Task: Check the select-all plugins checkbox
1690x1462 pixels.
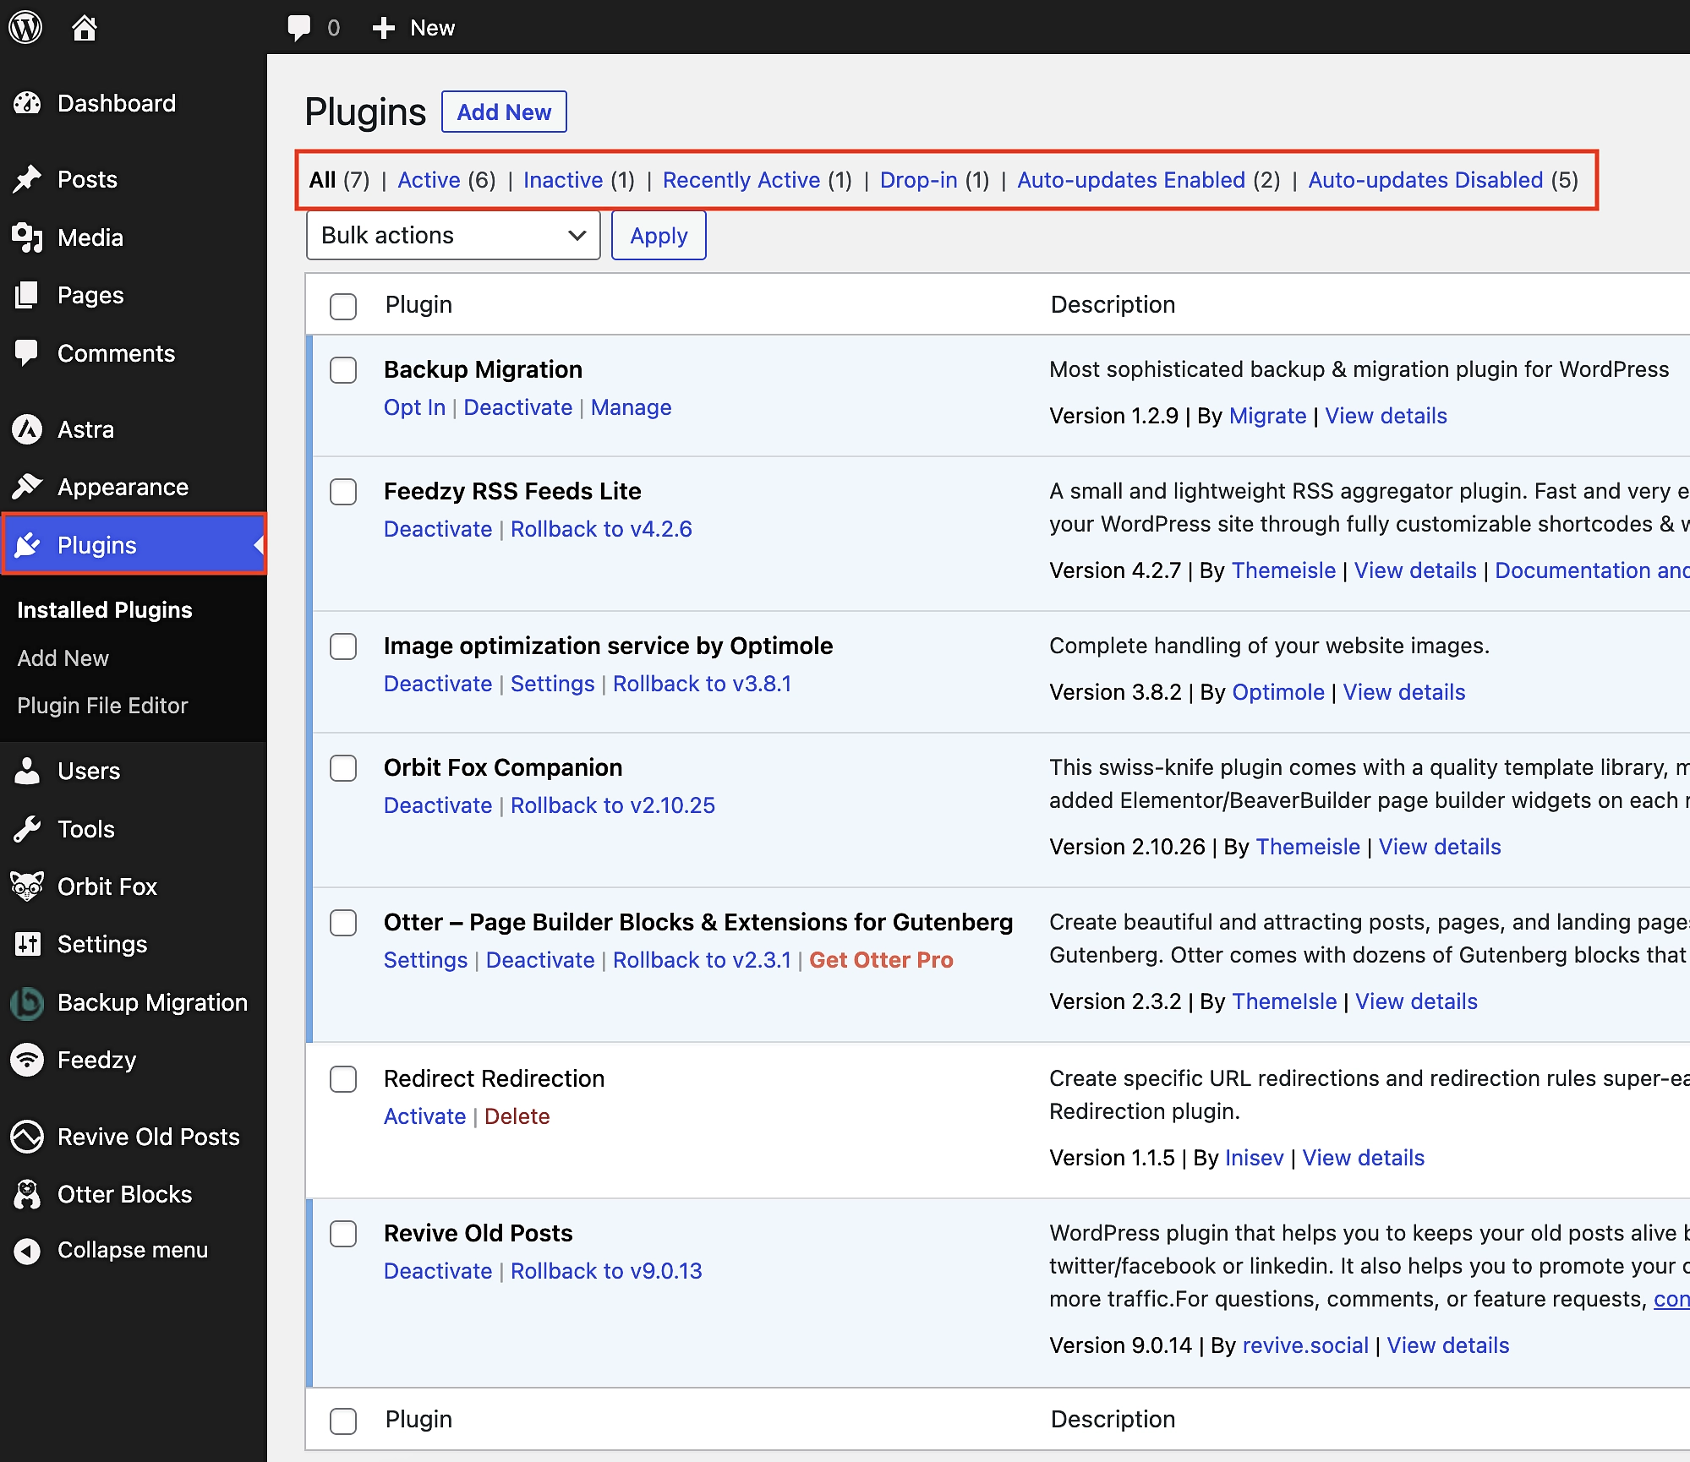Action: coord(343,307)
